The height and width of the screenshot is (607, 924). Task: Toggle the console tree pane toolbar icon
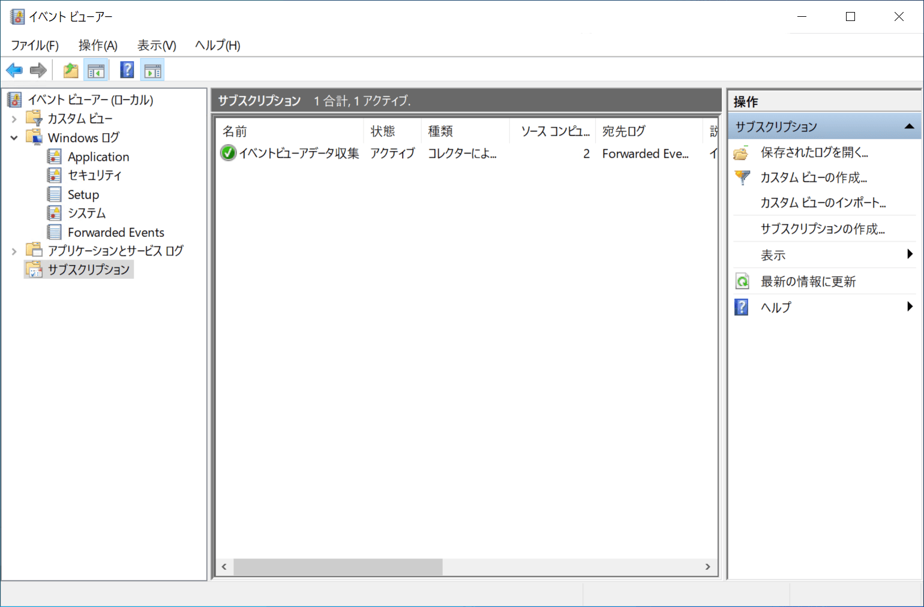[96, 71]
